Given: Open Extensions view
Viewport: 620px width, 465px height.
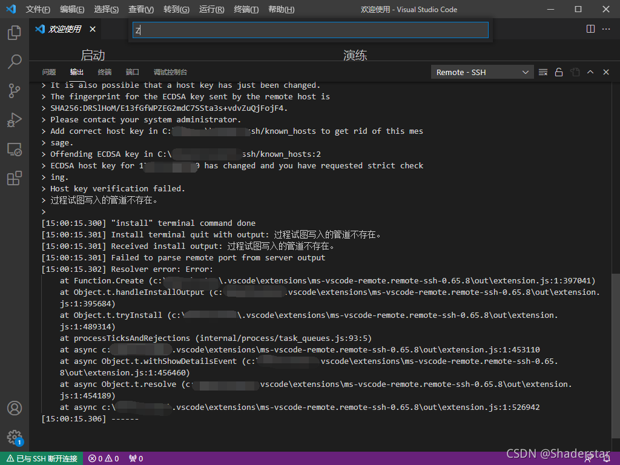Looking at the screenshot, I should 15,179.
